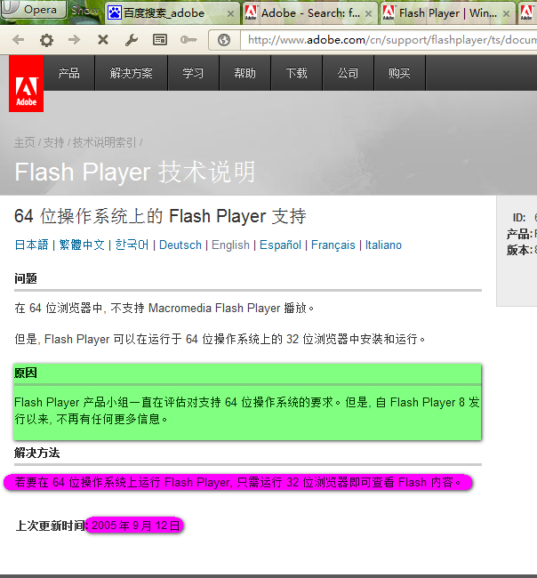Switch language to 日本語
This screenshot has width=537, height=578.
[32, 245]
